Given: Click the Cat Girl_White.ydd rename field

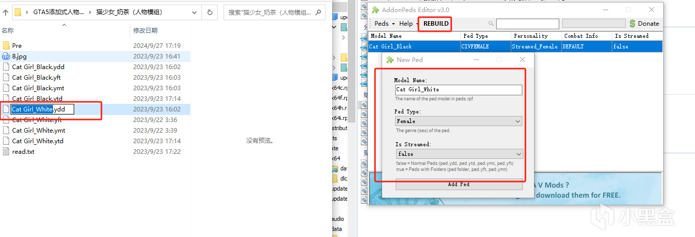Looking at the screenshot, I should tap(42, 109).
